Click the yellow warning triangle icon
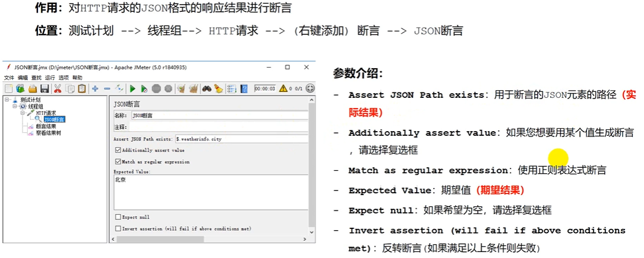The image size is (644, 258). tap(283, 88)
